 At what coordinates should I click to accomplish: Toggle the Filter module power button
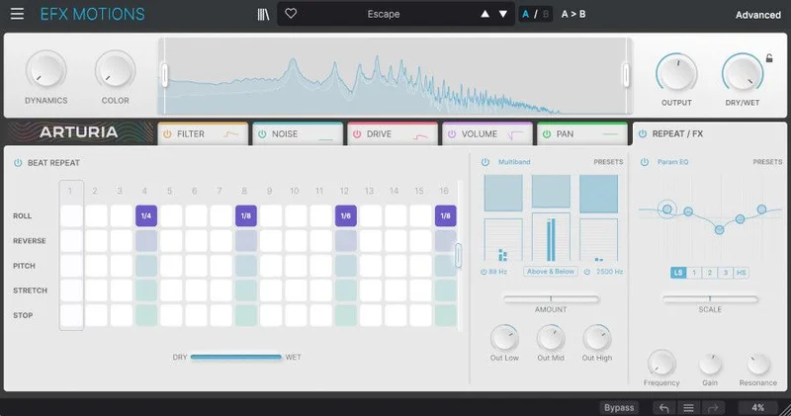(167, 134)
